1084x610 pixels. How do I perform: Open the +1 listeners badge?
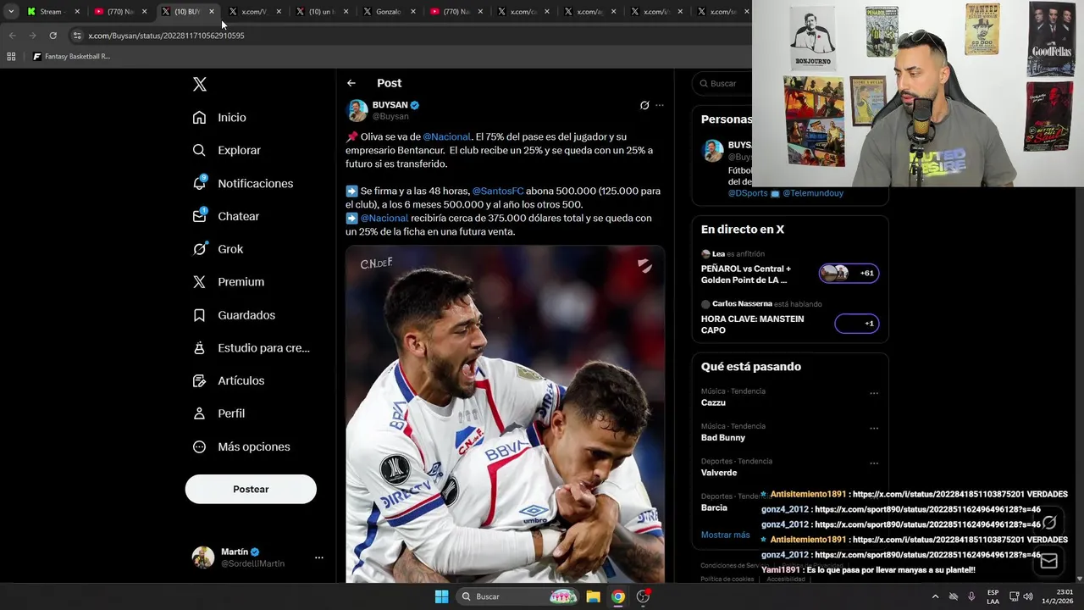click(857, 323)
